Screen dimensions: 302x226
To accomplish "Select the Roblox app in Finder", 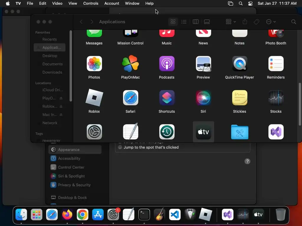I will click(x=94, y=98).
